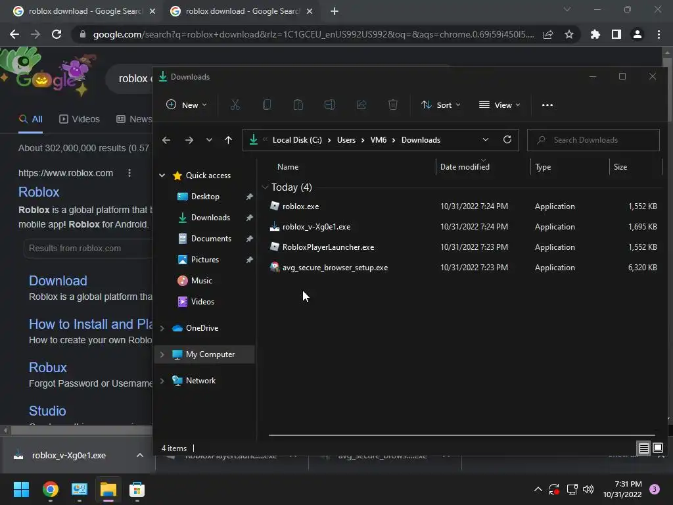Expand the OneDrive tree node
Screen dimensions: 673x505
(x=162, y=328)
